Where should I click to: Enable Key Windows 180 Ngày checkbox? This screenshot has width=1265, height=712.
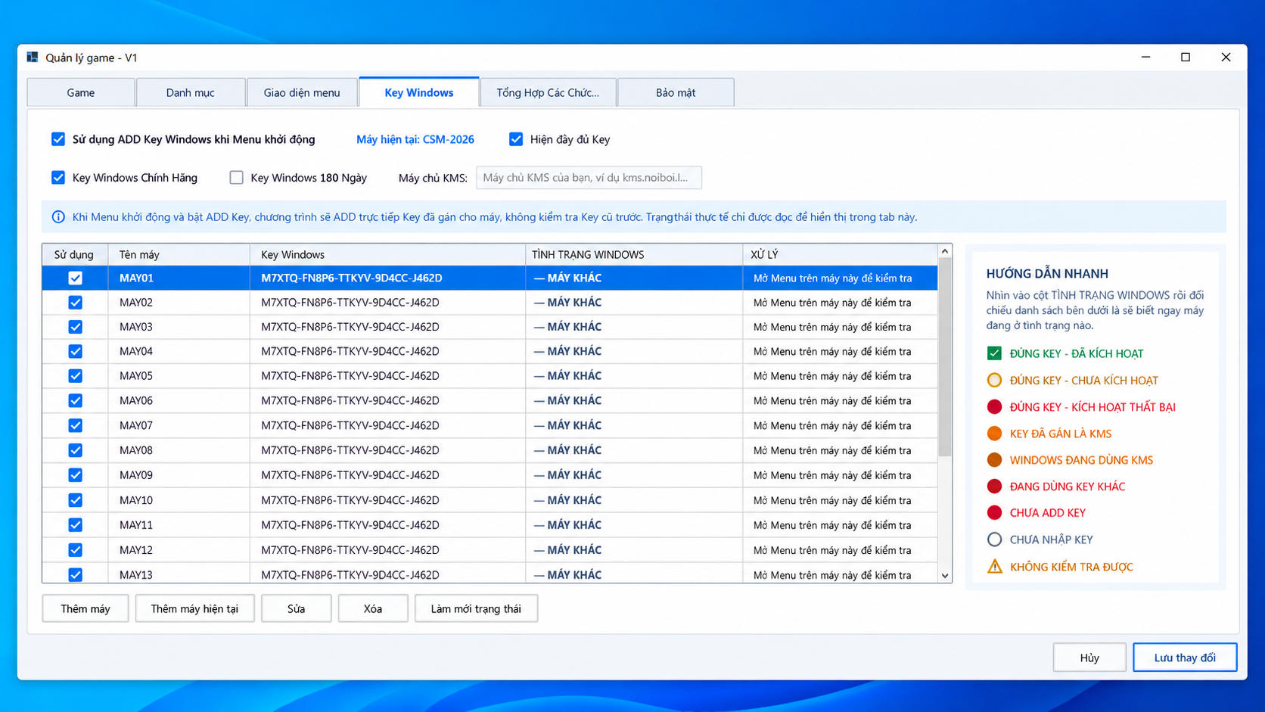[237, 178]
